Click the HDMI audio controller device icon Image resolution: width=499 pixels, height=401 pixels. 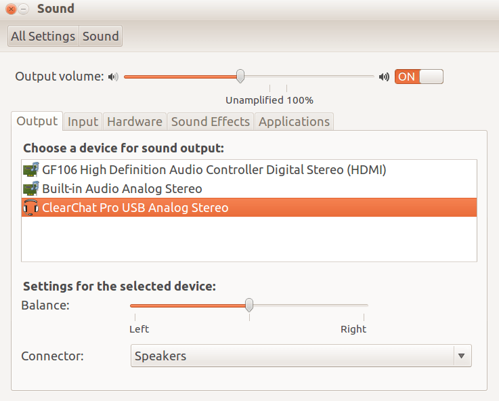click(30, 170)
